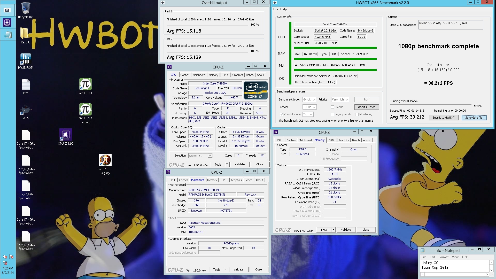Open the Format menu in Notepad
496x279 pixels.
pyautogui.click(x=443, y=257)
